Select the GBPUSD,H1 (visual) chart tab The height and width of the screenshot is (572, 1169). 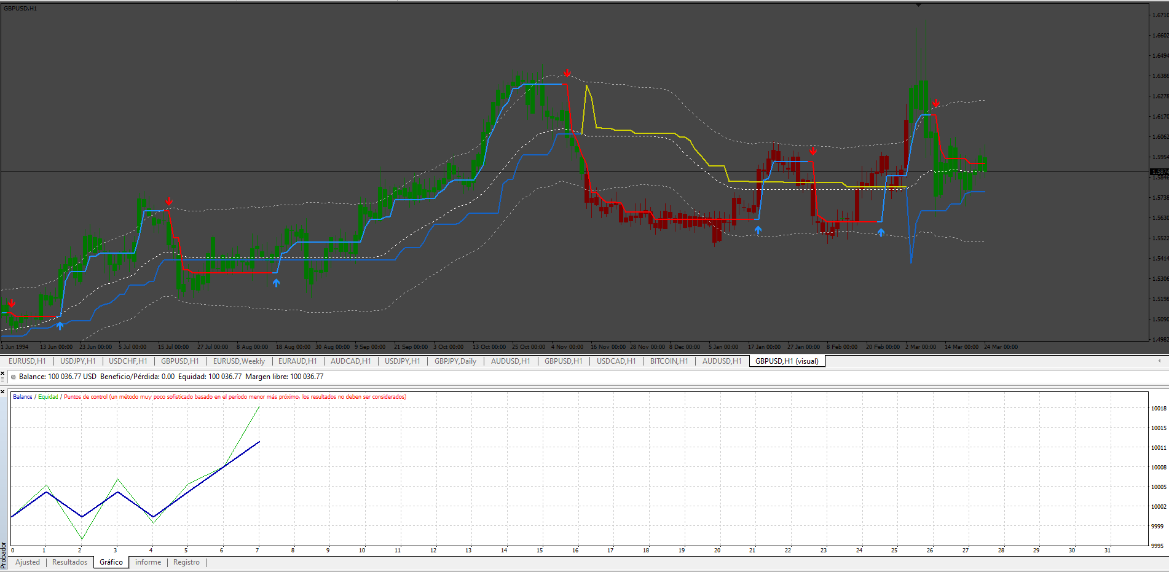pos(787,361)
